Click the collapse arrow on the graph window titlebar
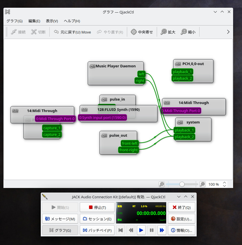Viewport: 242px width, 245px height. click(x=215, y=12)
